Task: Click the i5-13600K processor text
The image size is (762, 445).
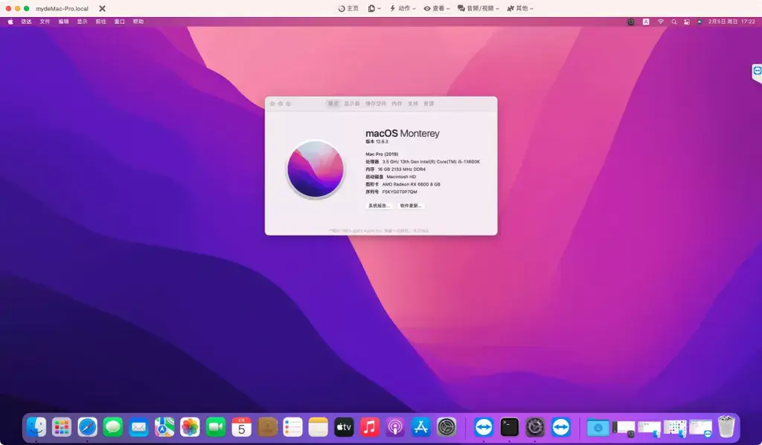Action: (x=431, y=162)
